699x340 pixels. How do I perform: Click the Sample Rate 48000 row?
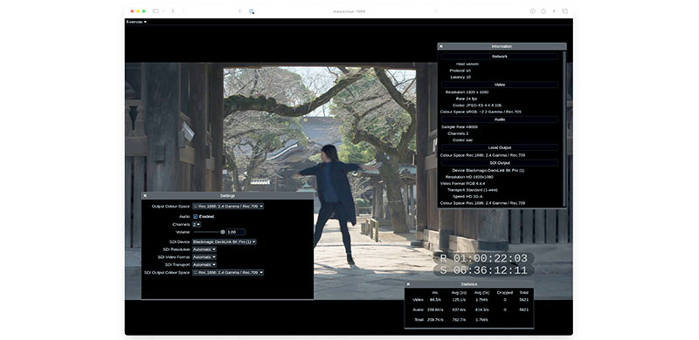pyautogui.click(x=460, y=126)
